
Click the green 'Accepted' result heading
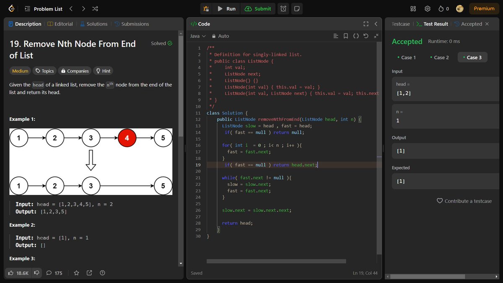point(407,42)
